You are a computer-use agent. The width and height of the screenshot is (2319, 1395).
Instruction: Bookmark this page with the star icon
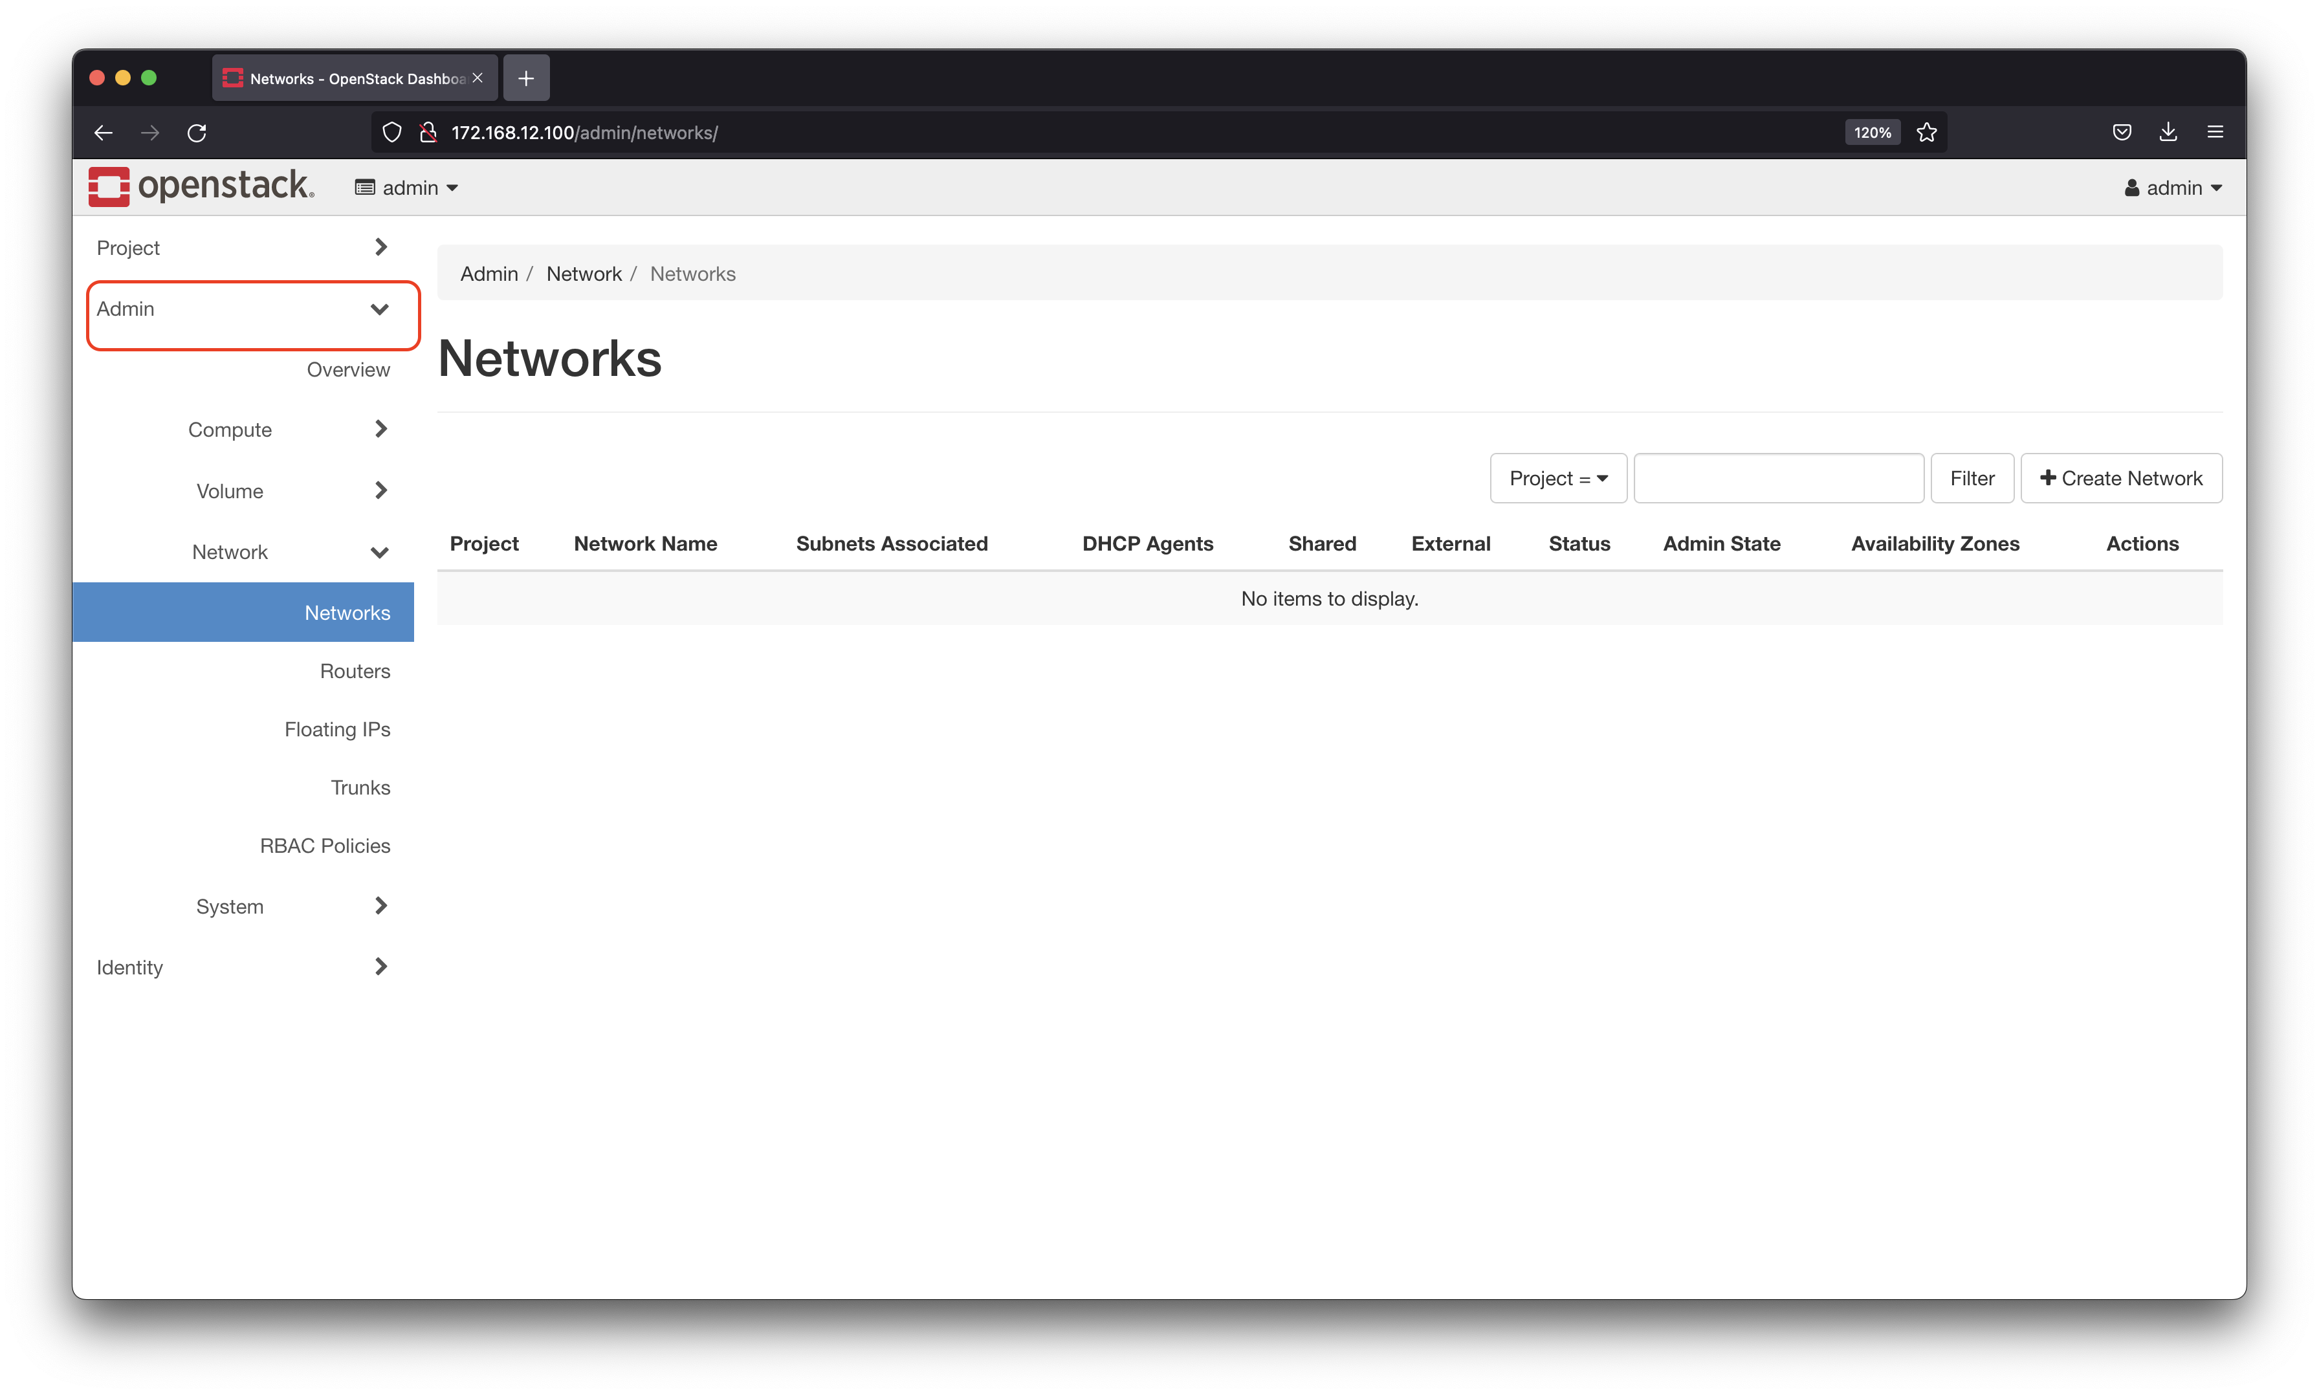tap(1927, 133)
